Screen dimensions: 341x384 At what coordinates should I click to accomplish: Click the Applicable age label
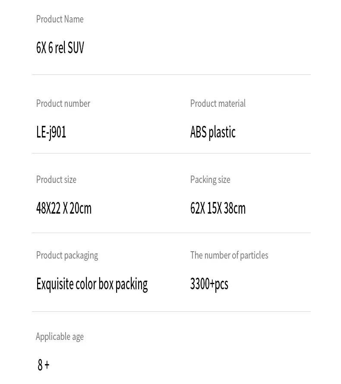click(x=60, y=337)
